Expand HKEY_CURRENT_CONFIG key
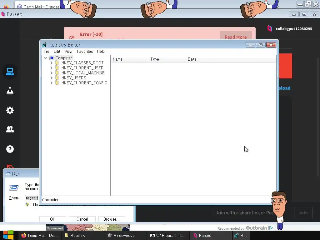This screenshot has height=240, width=320. coord(52,83)
